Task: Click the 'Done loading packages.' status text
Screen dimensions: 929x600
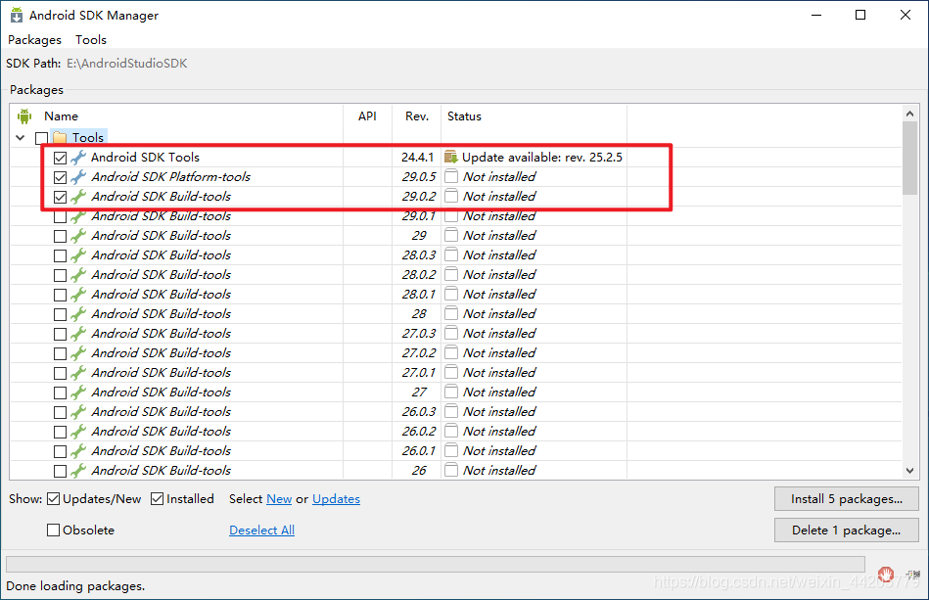Action: pos(75,585)
